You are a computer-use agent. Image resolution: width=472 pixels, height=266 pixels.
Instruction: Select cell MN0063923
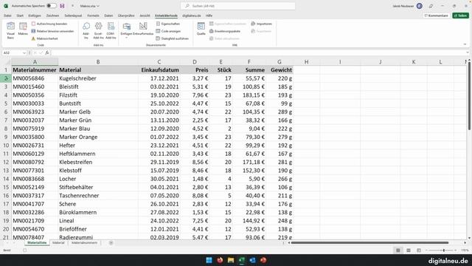[35, 112]
